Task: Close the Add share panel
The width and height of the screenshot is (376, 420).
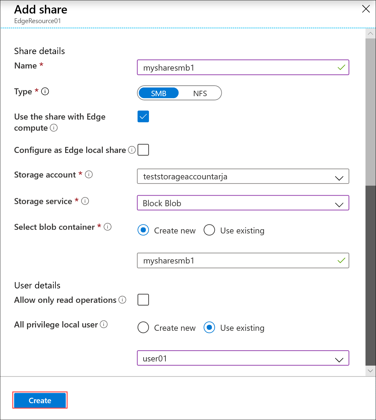Action: (366, 9)
